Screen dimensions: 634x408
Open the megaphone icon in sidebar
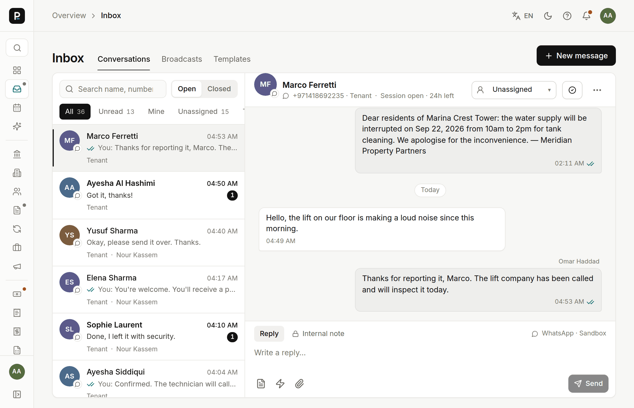point(17,266)
